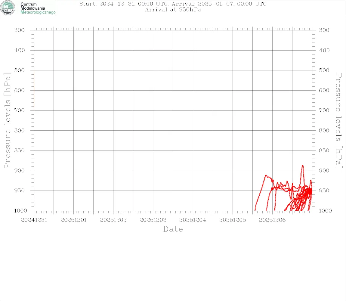The height and width of the screenshot is (301, 346).
Task: Click the red trajectory hump peaking near 910 hPa
Action: (266, 175)
